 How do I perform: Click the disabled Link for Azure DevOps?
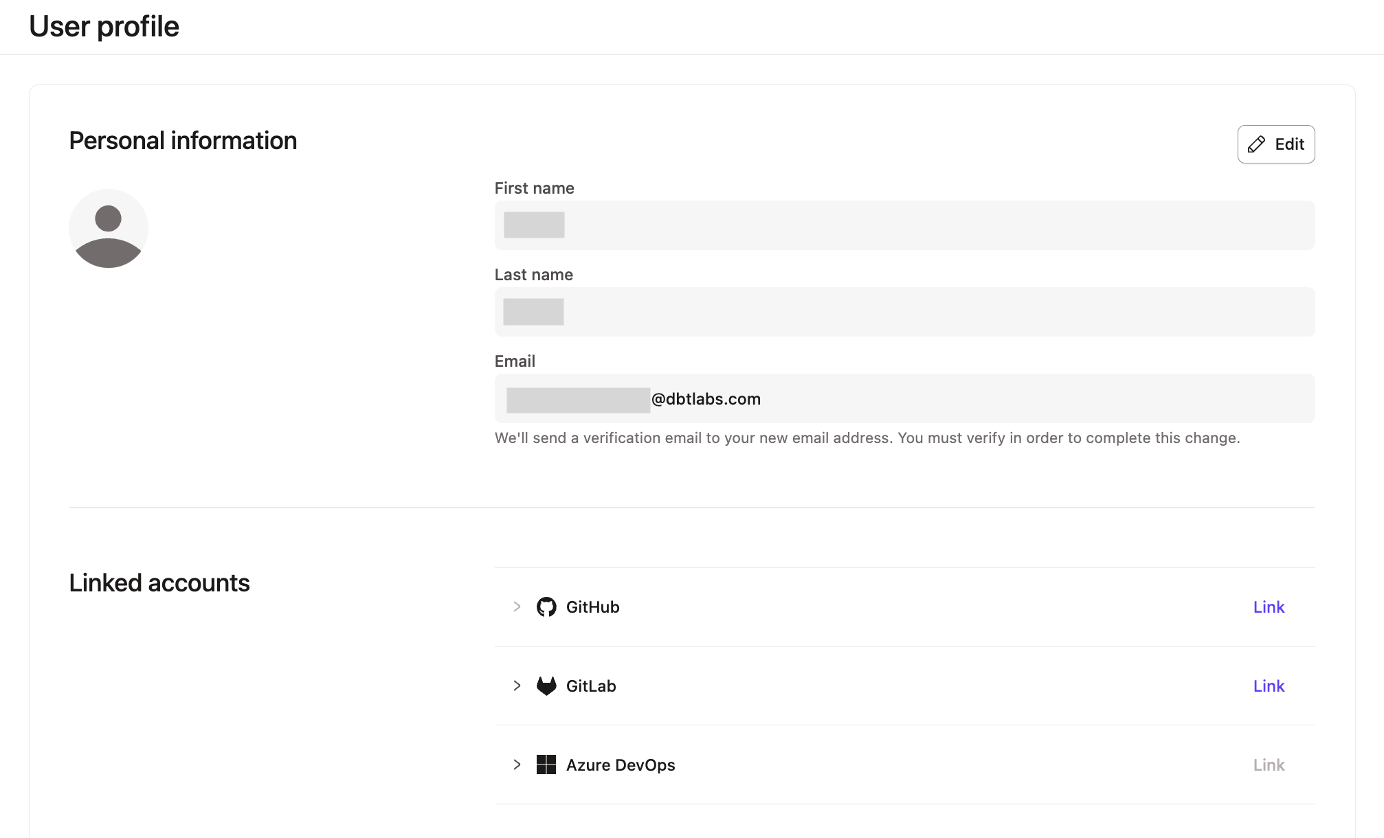point(1269,765)
